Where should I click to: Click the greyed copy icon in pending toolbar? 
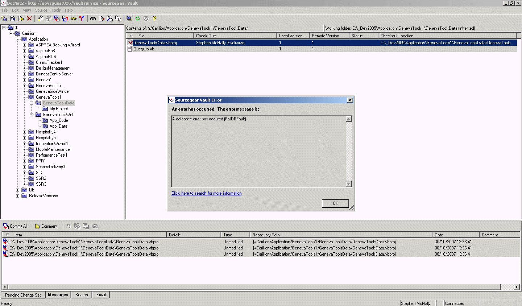(86, 226)
